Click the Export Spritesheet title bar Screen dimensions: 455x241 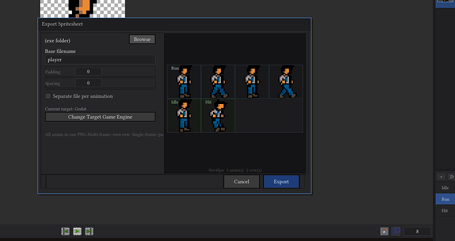tap(174, 24)
